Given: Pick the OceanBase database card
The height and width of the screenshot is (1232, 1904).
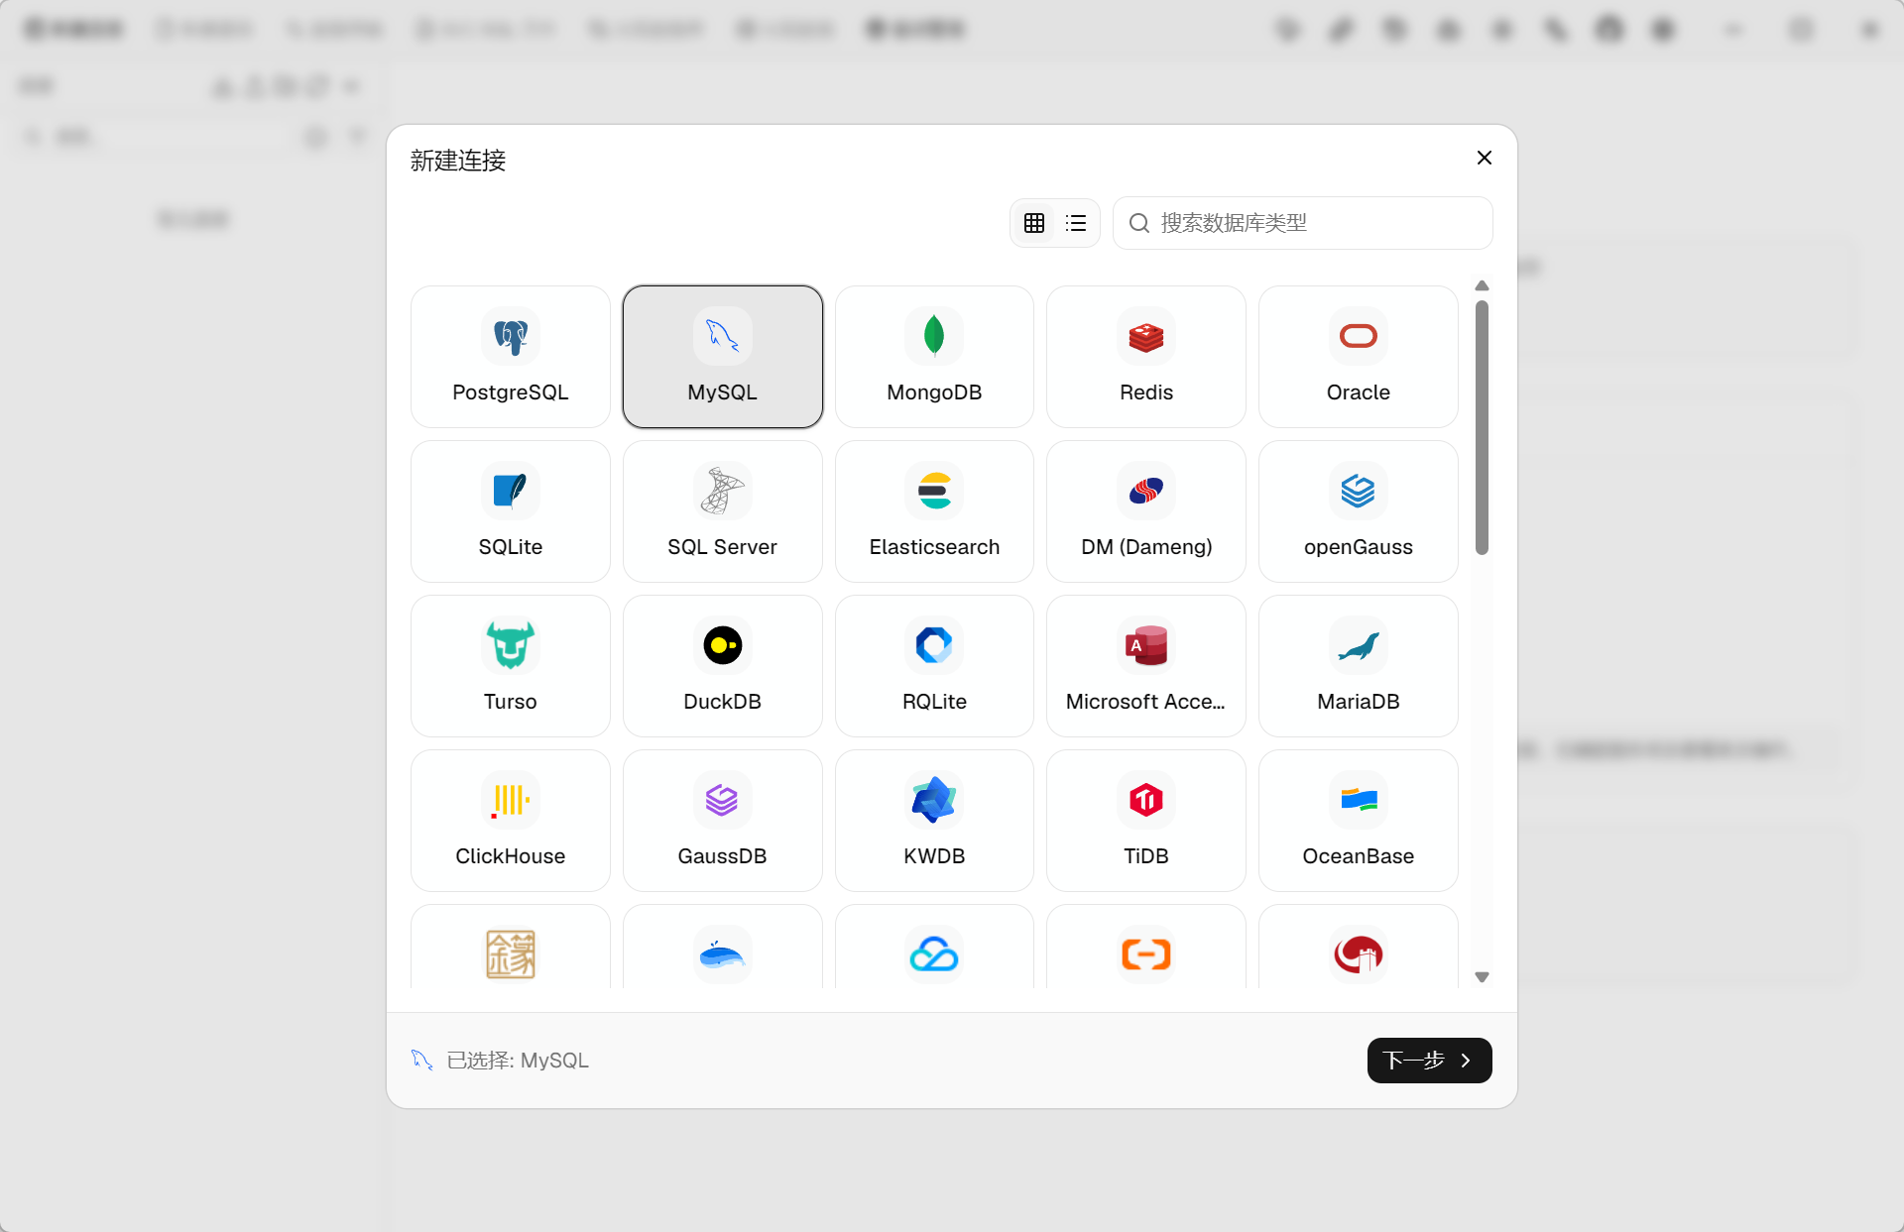Looking at the screenshot, I should [x=1359, y=821].
